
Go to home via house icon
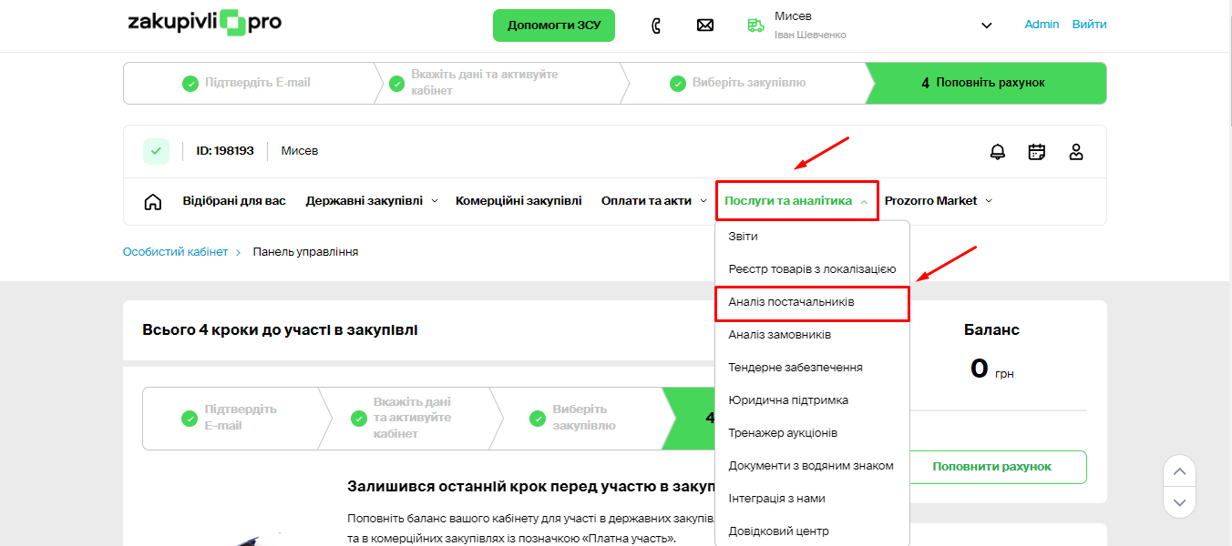pyautogui.click(x=153, y=201)
